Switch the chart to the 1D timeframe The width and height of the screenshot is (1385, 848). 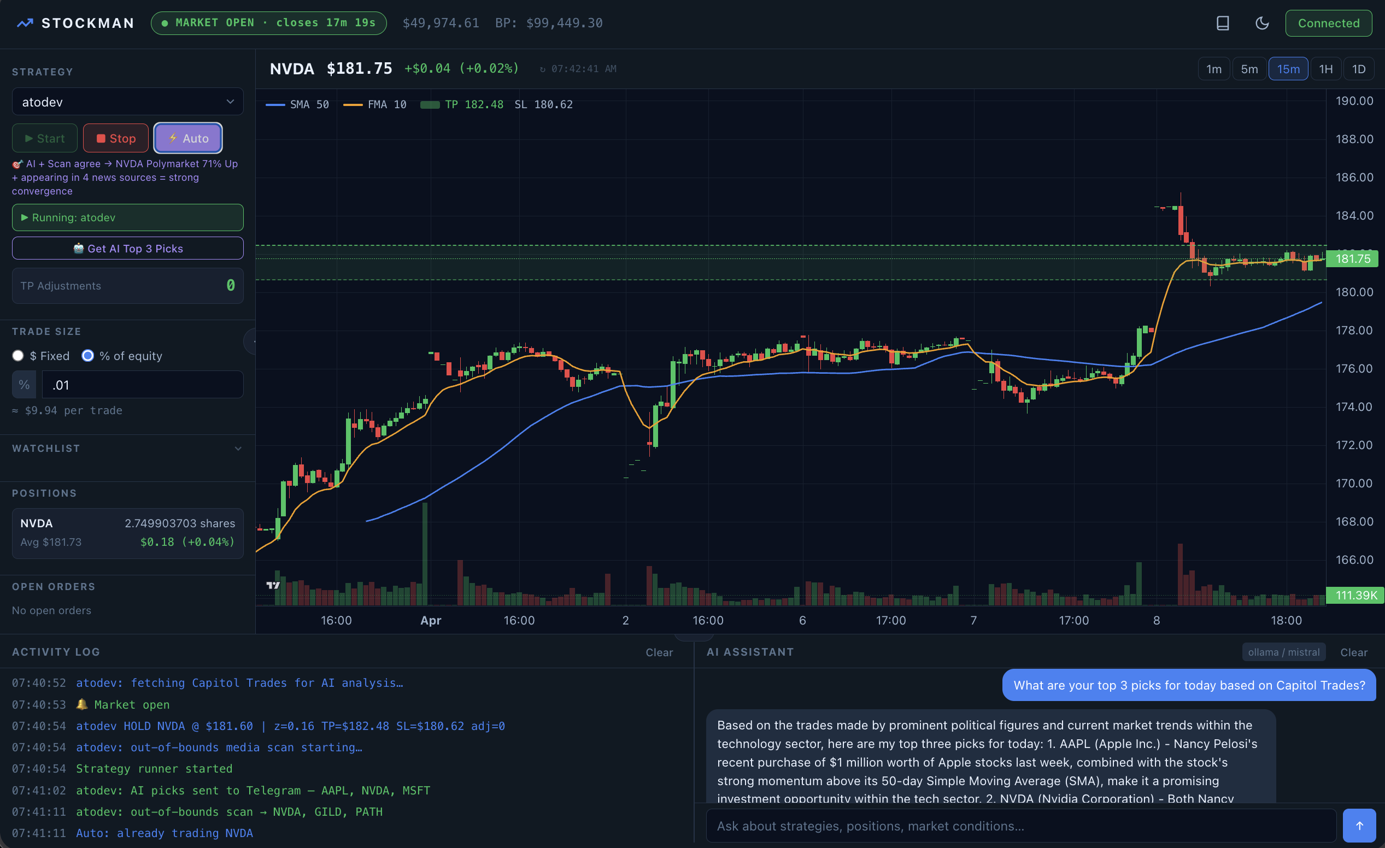(x=1359, y=68)
